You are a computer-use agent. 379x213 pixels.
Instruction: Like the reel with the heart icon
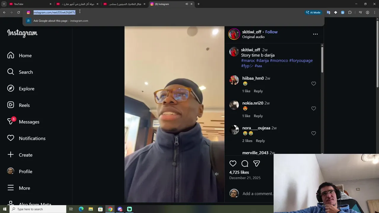point(233,164)
